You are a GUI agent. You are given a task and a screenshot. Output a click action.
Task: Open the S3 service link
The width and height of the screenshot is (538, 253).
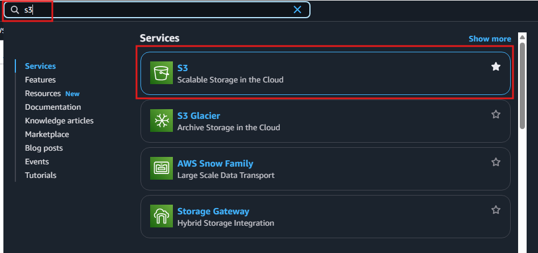click(x=183, y=68)
